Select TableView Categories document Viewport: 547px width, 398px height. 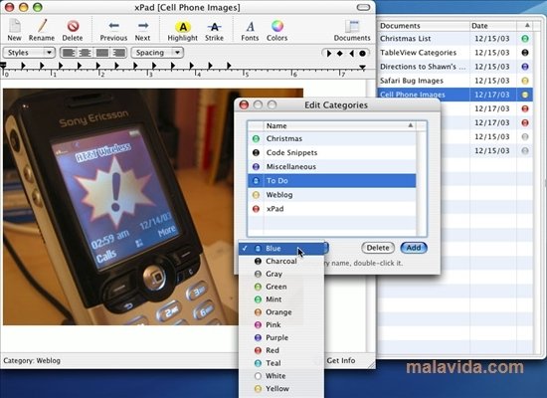click(x=455, y=53)
